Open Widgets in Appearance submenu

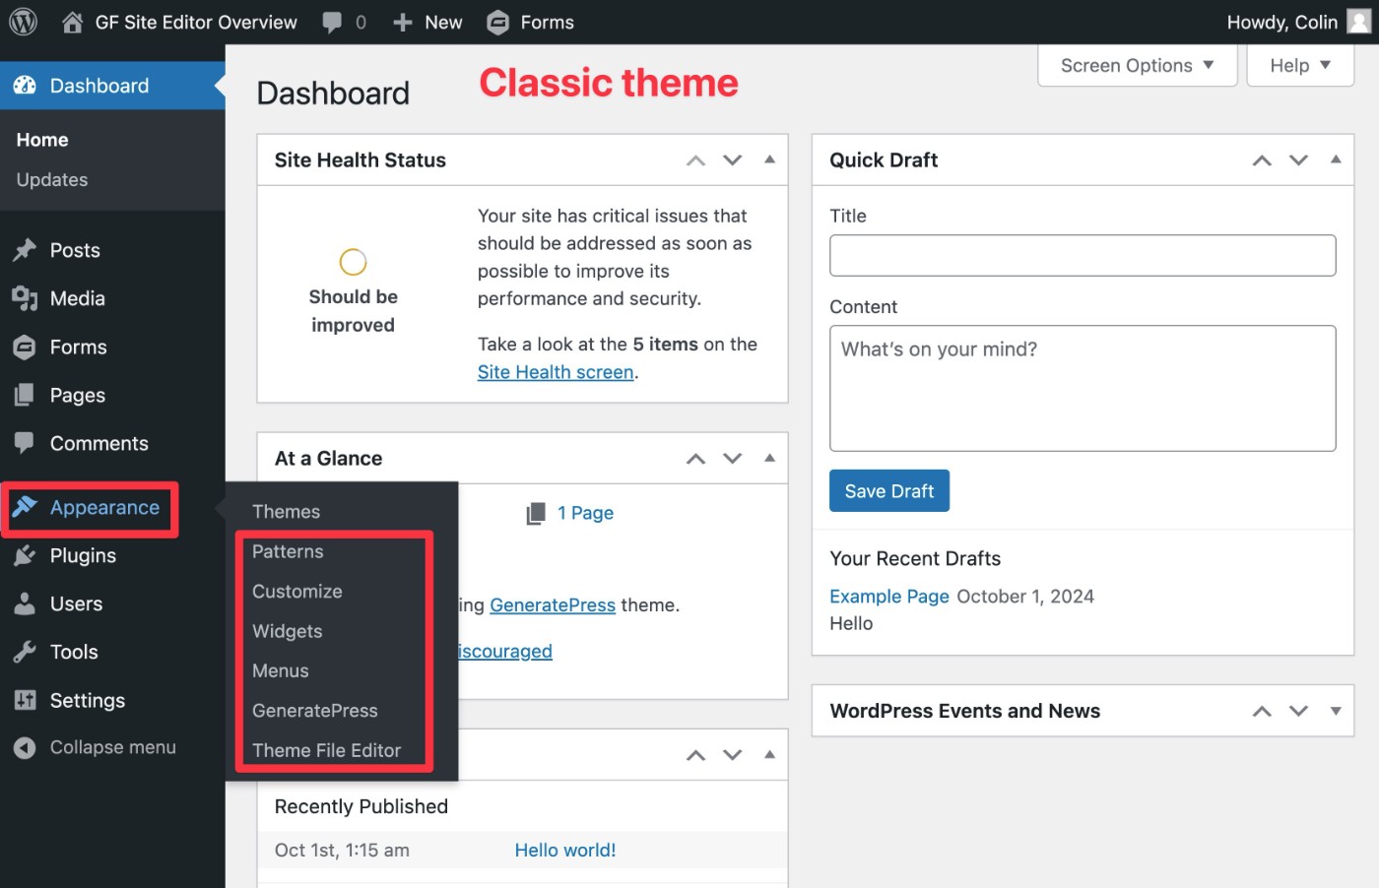(287, 631)
